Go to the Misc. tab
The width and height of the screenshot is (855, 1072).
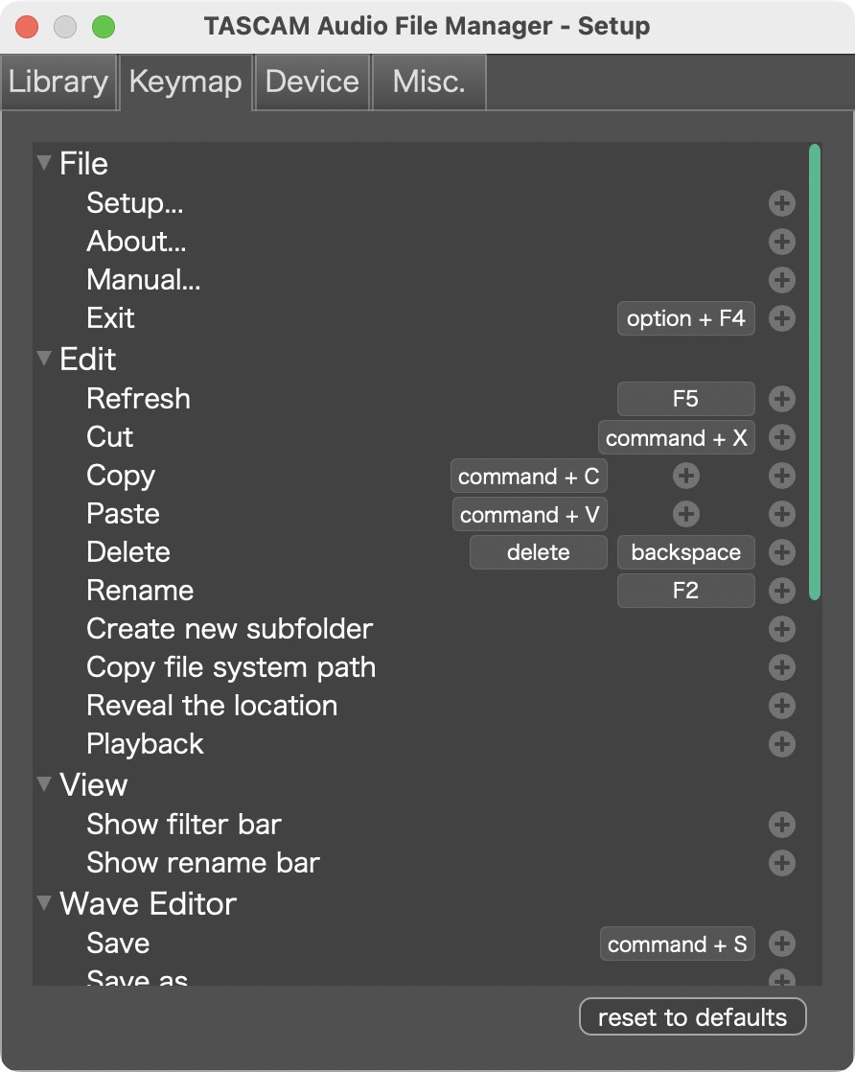429,82
